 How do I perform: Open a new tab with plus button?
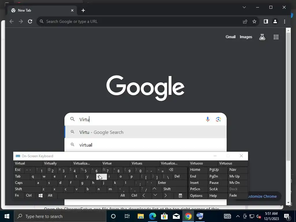pyautogui.click(x=83, y=11)
